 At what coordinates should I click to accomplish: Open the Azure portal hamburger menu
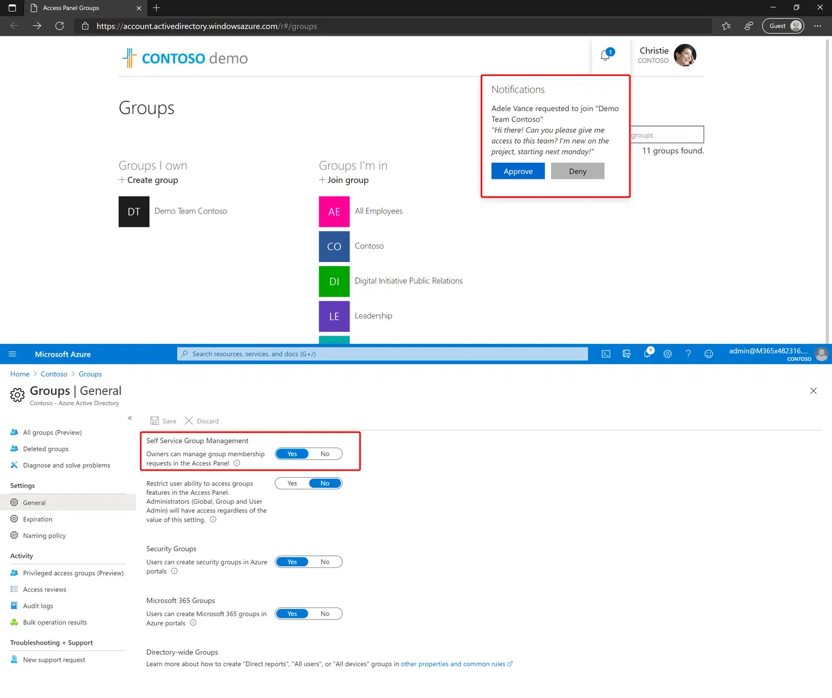[12, 354]
